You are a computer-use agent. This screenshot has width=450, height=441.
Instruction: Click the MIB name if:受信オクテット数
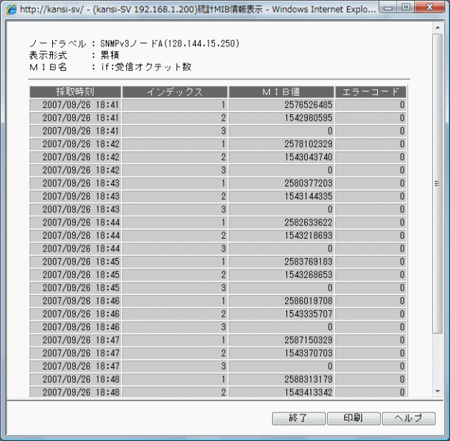click(x=146, y=67)
